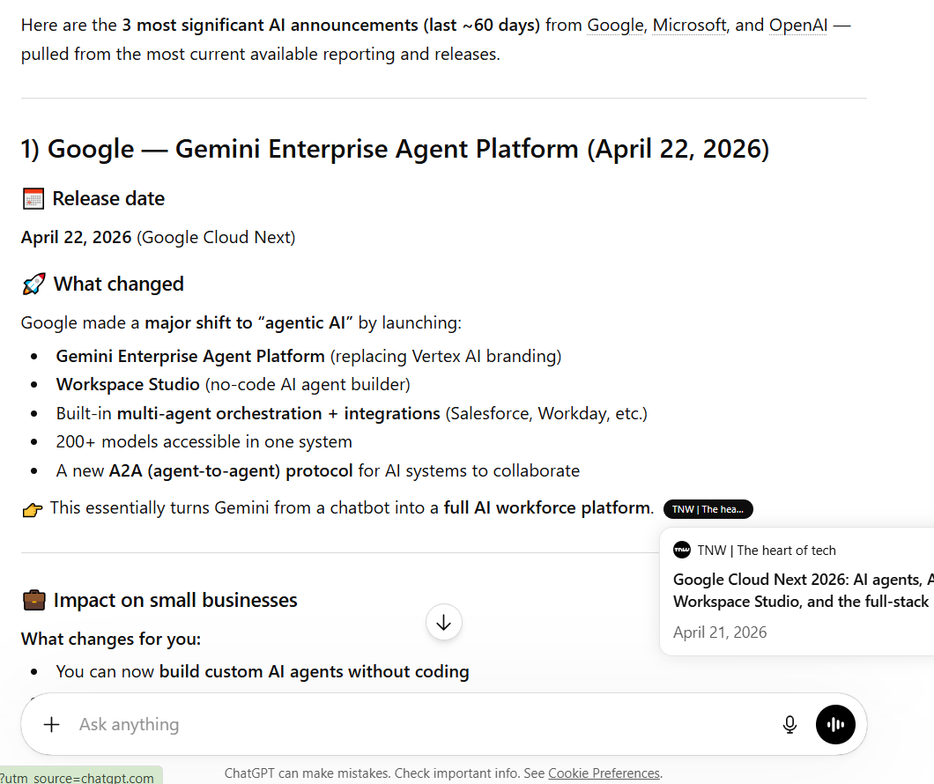Image resolution: width=934 pixels, height=784 pixels.
Task: Click the bullet 'Gemini Enterprise Agent Platform (replacing Vertex AI branding)'
Action: (308, 356)
